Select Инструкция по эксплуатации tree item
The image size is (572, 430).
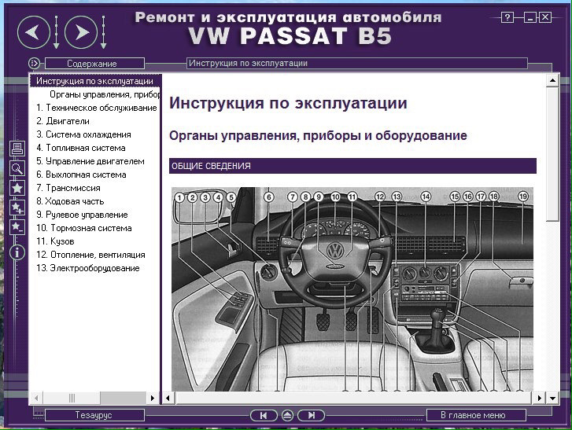[94, 81]
